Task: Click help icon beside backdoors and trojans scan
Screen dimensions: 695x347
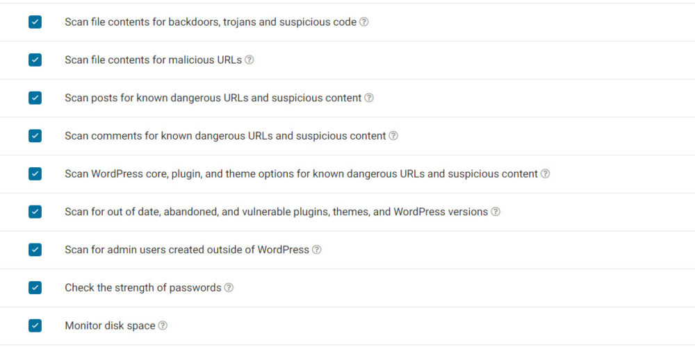Action: tap(364, 22)
